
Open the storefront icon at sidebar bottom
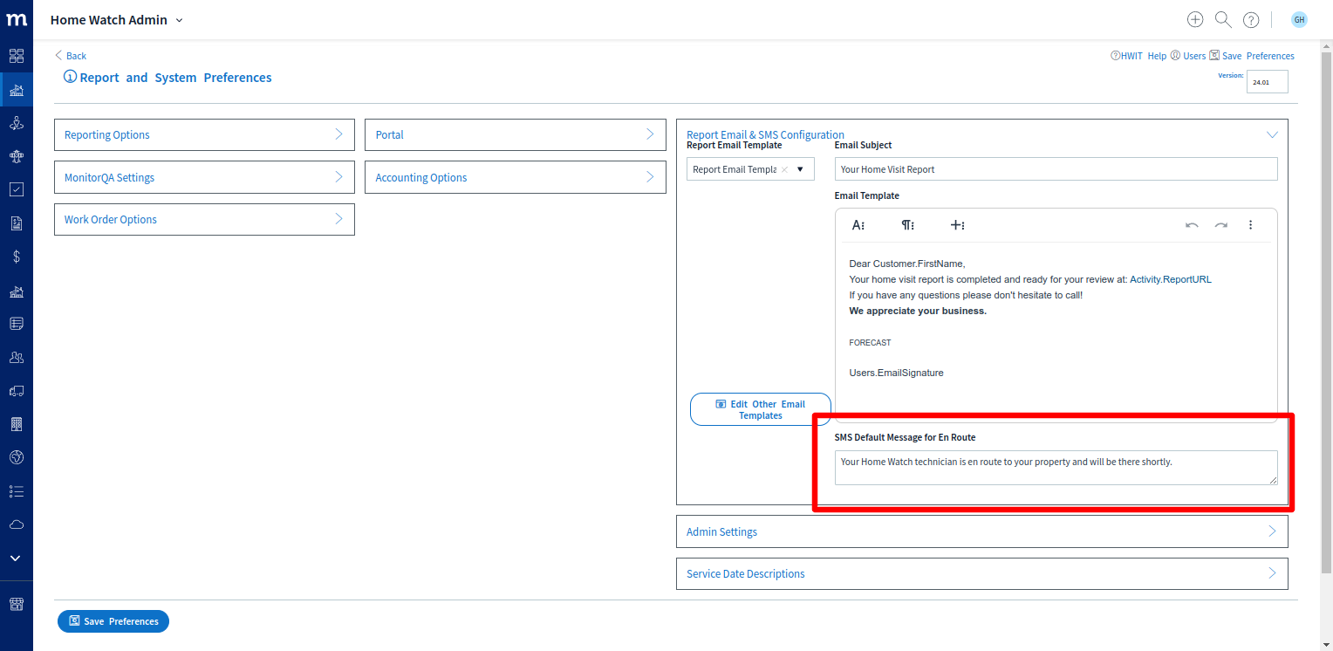point(17,604)
